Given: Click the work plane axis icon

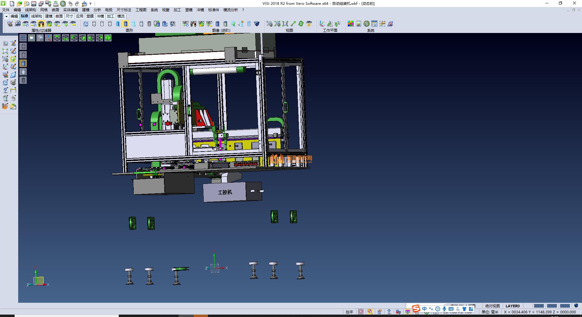Looking at the screenshot, I should [322, 24].
